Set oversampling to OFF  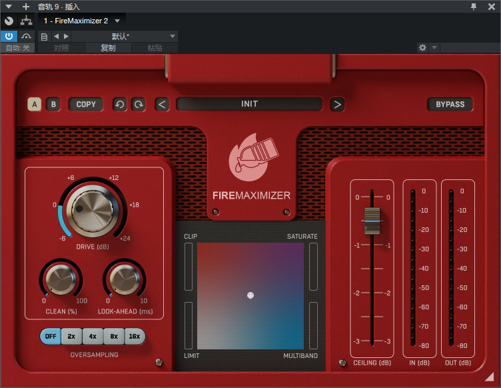(51, 336)
